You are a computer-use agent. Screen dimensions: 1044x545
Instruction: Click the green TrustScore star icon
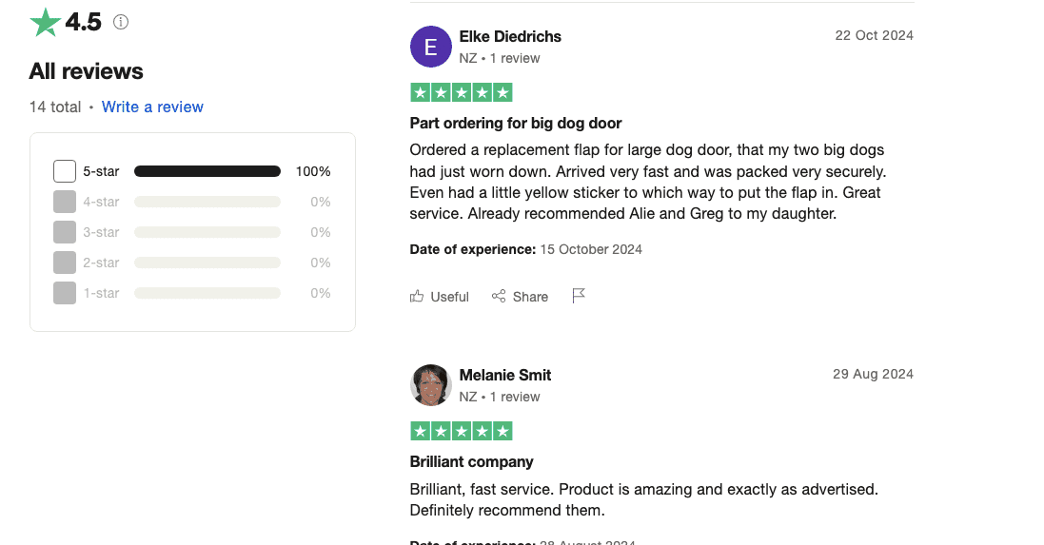coord(45,22)
